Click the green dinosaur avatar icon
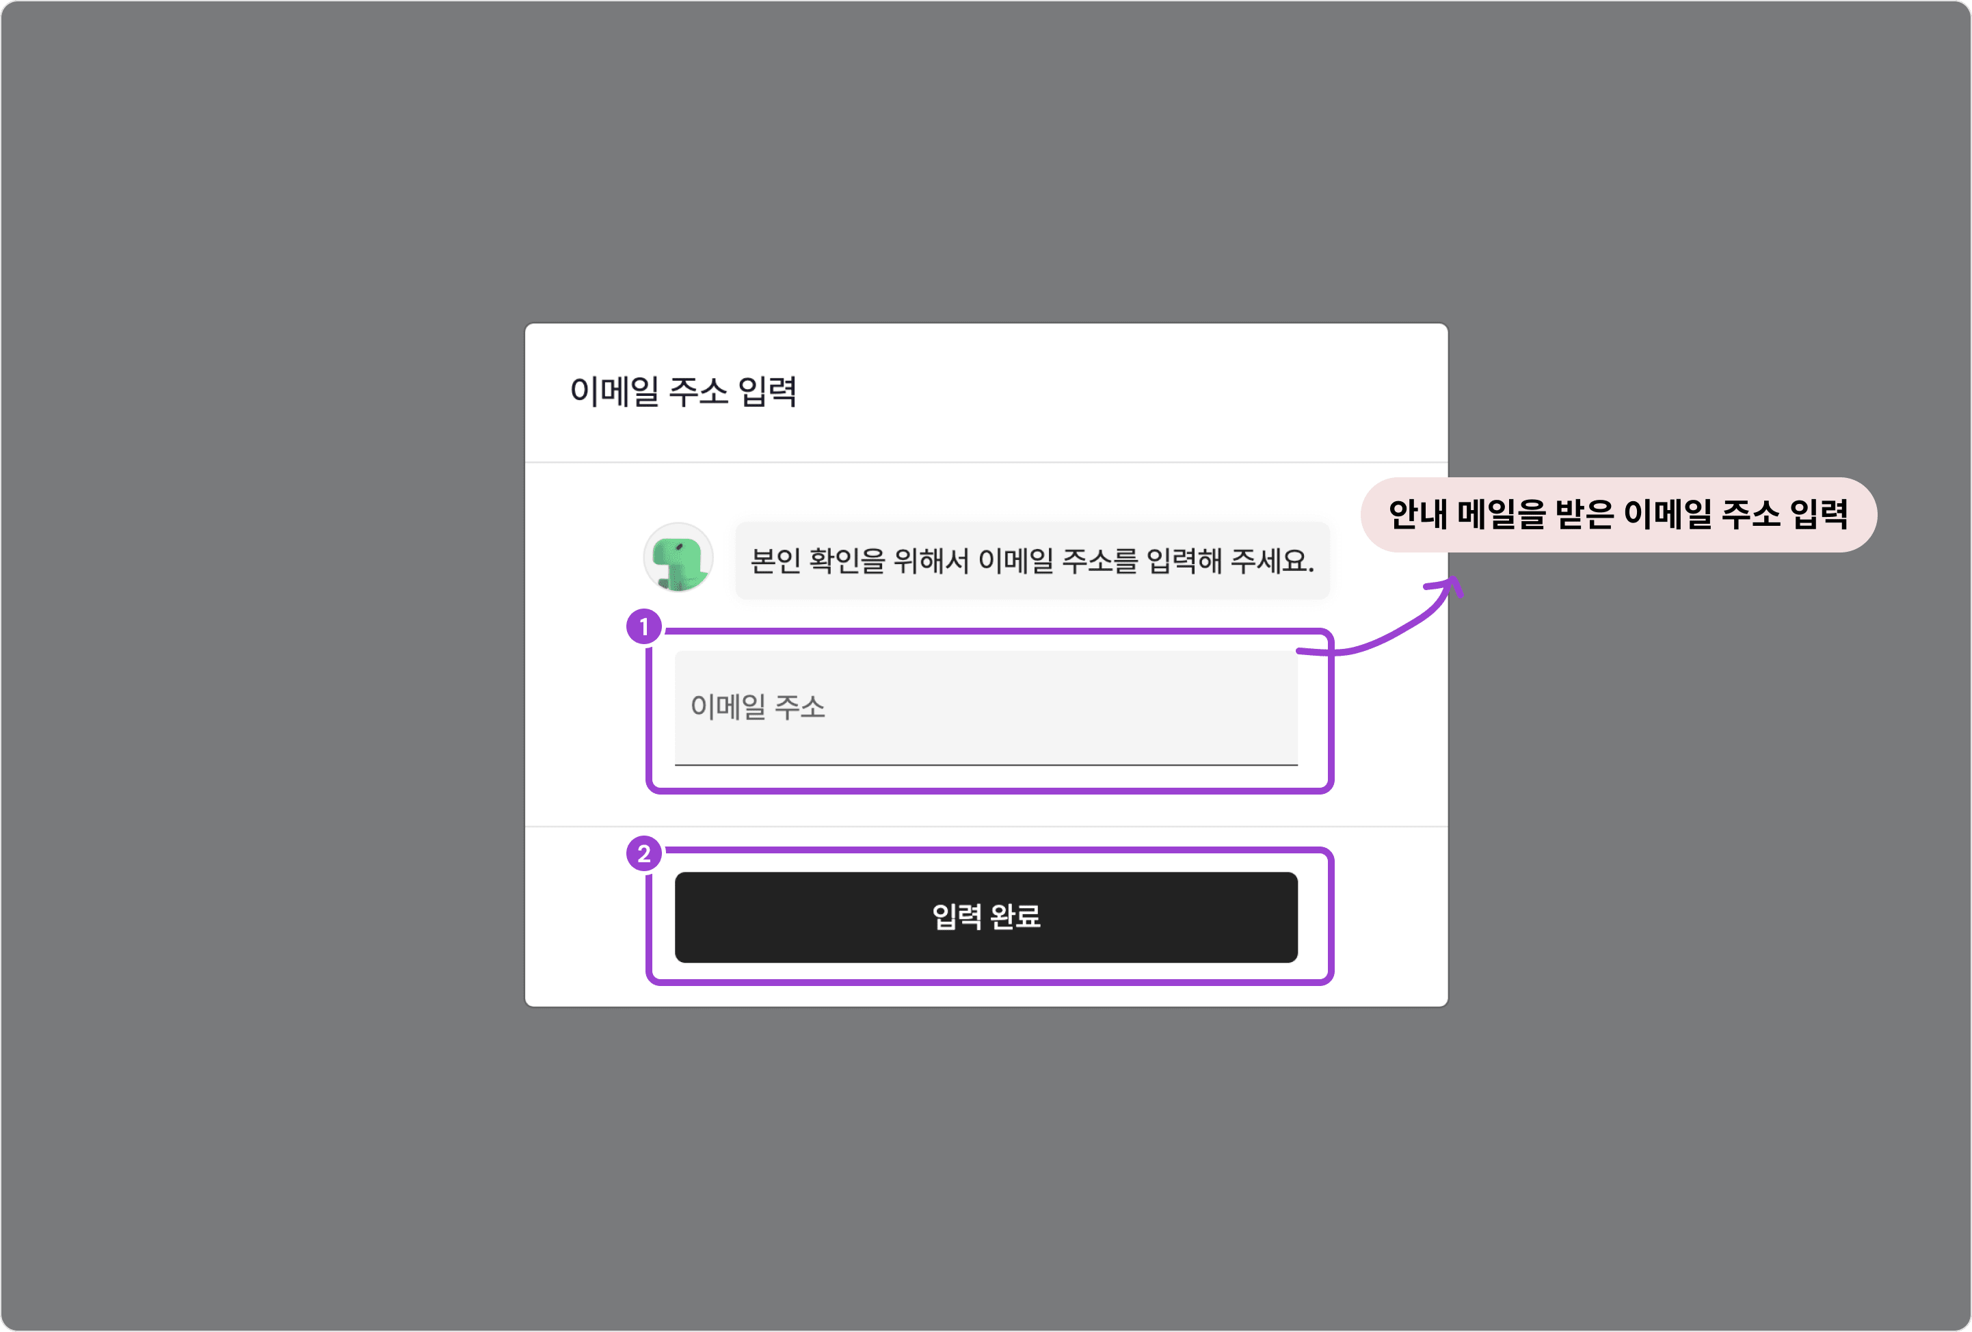 pyautogui.click(x=678, y=557)
